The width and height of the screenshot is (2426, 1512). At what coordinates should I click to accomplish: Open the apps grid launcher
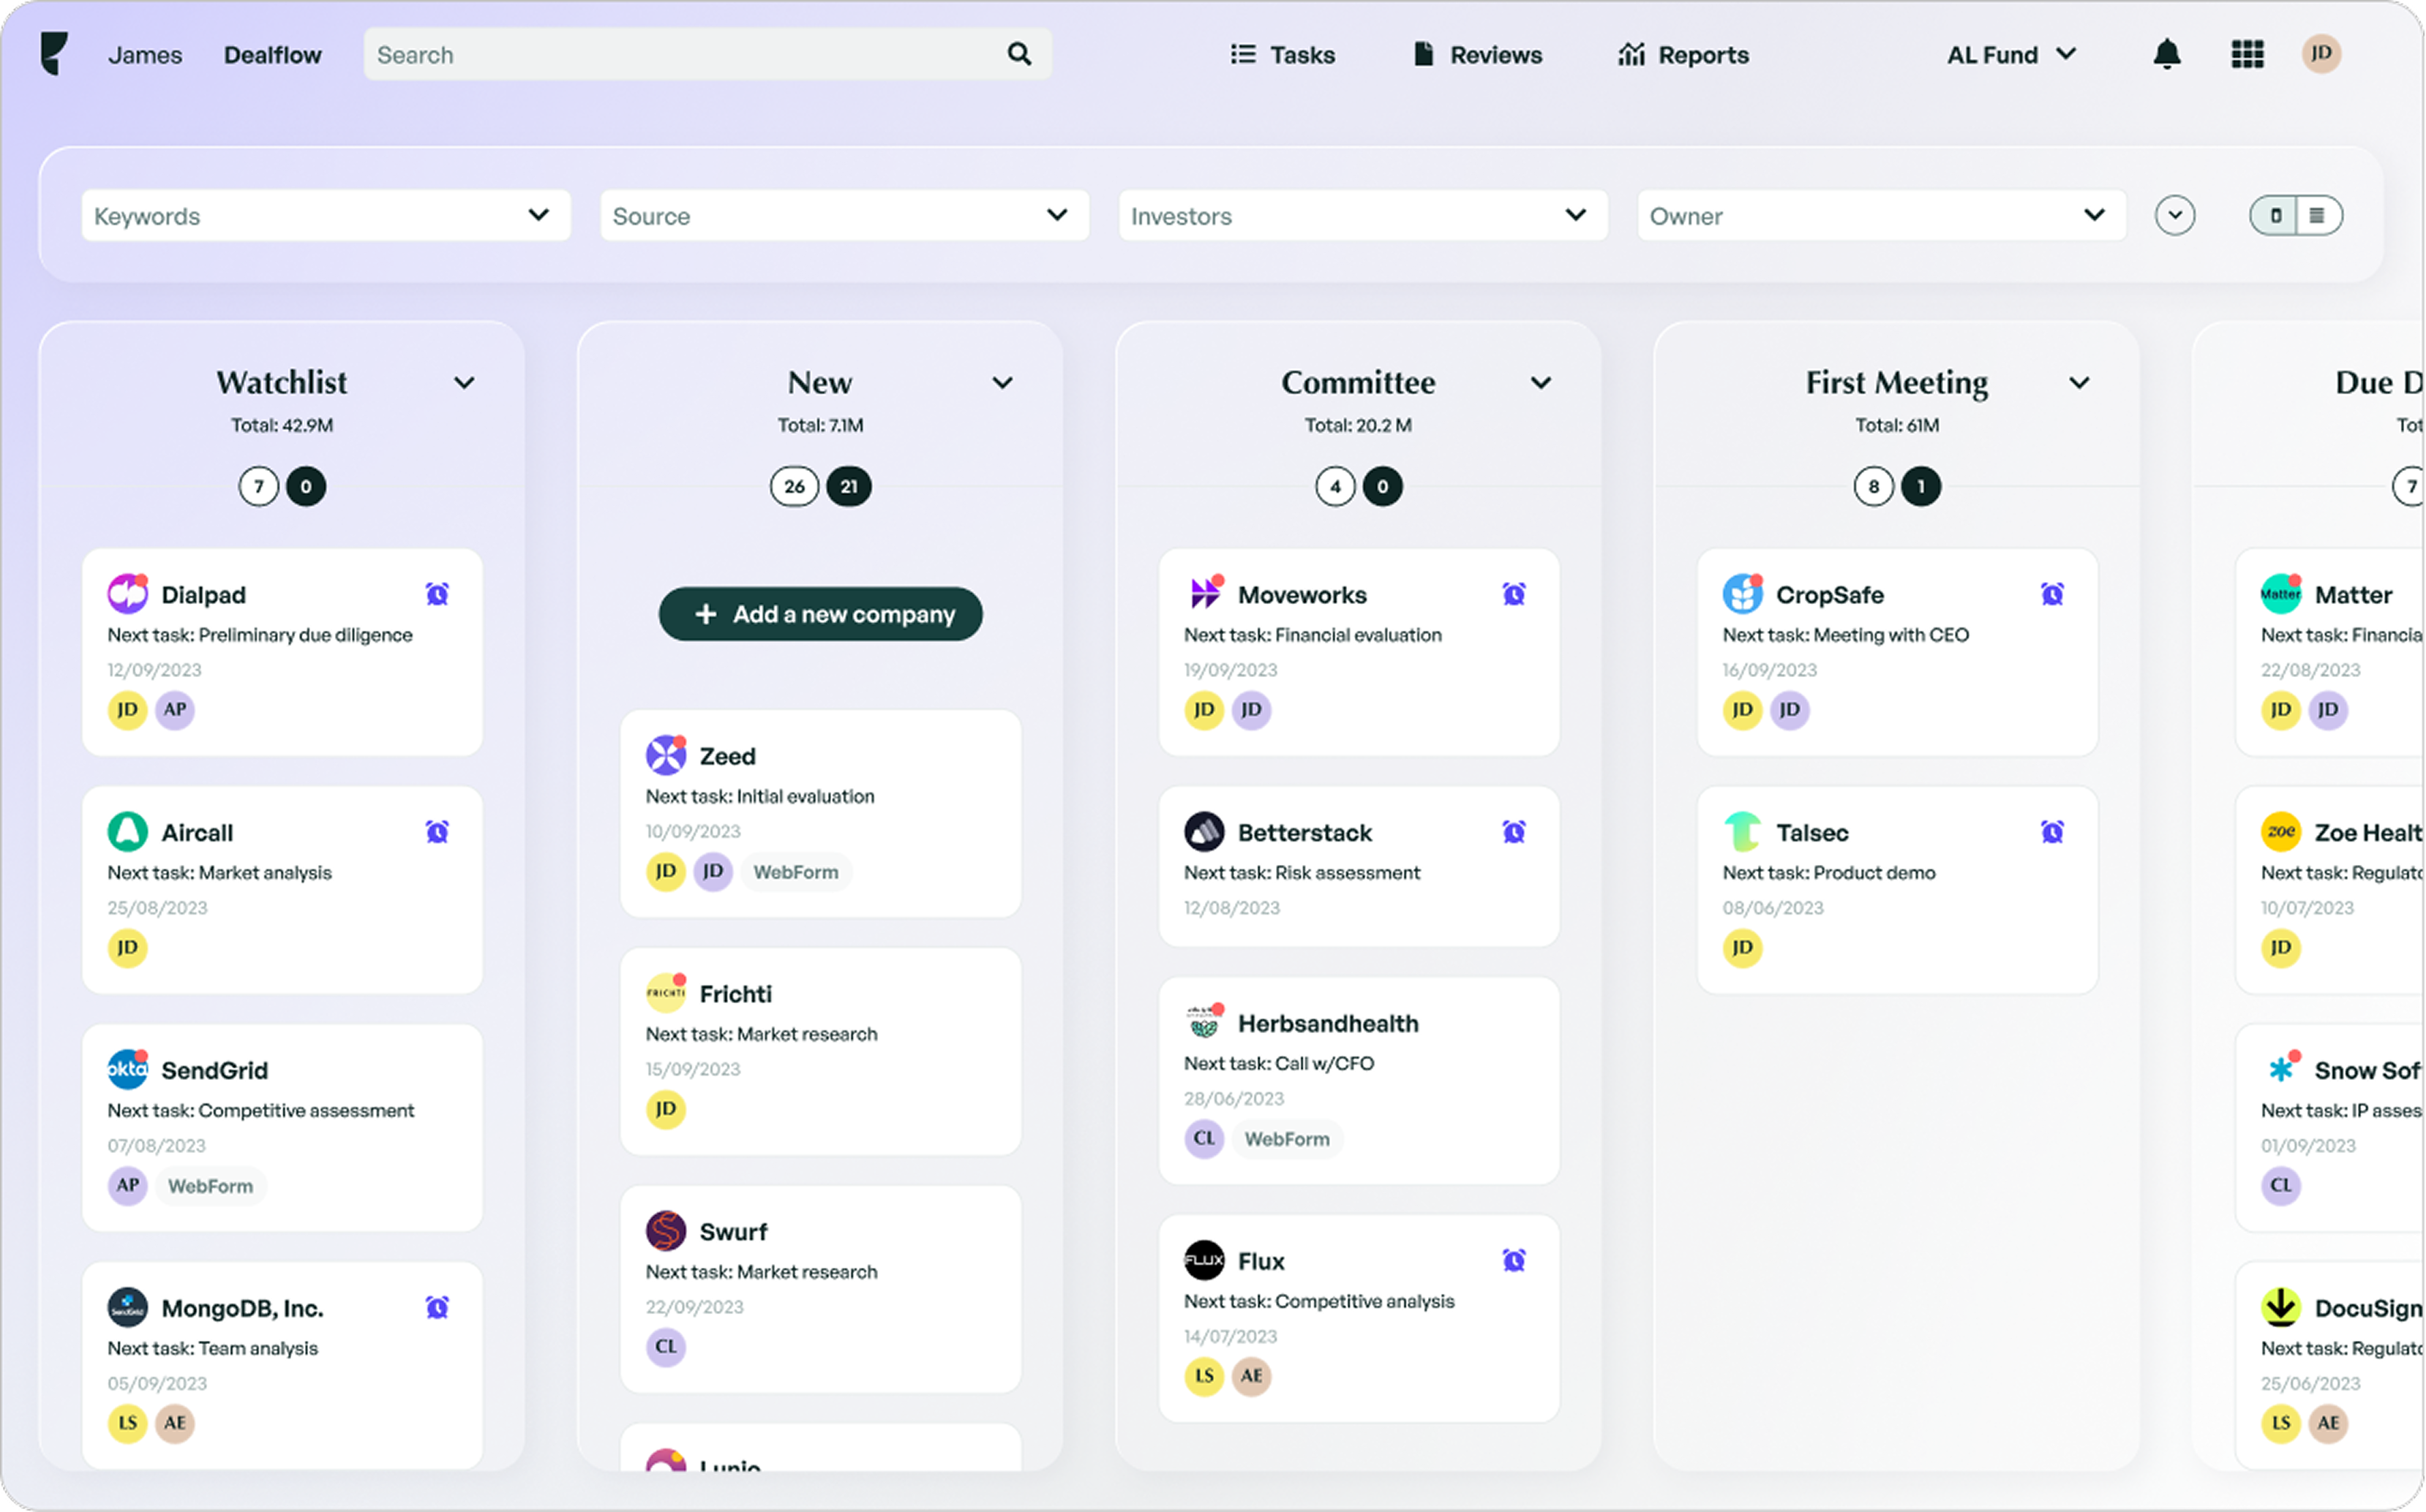click(2246, 54)
